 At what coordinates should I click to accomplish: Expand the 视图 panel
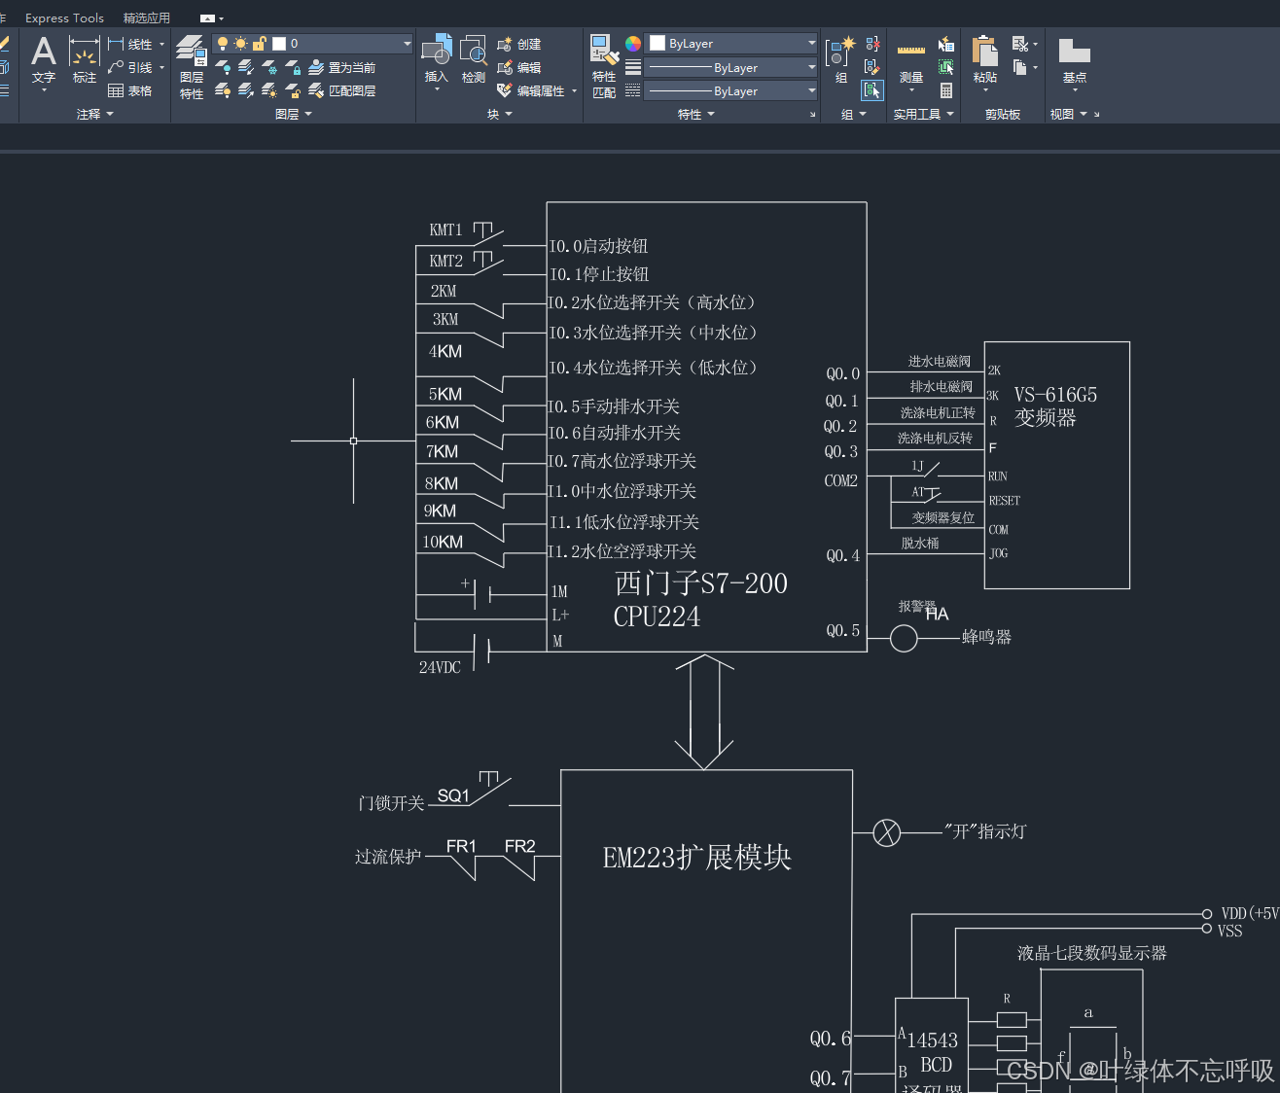(x=1068, y=114)
